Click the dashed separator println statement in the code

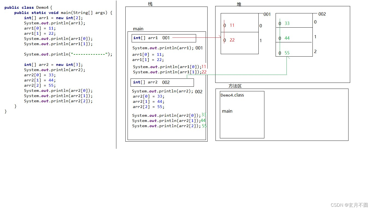68,54
